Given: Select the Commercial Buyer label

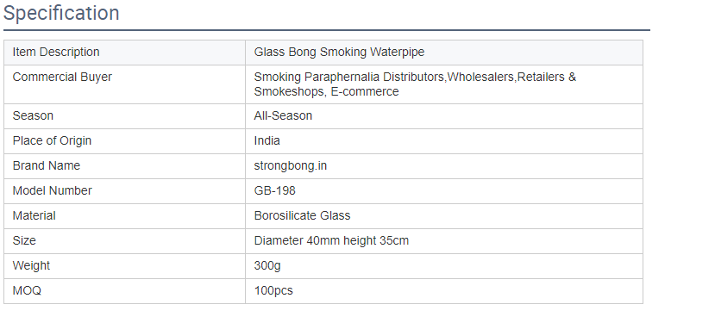Looking at the screenshot, I should tap(62, 77).
